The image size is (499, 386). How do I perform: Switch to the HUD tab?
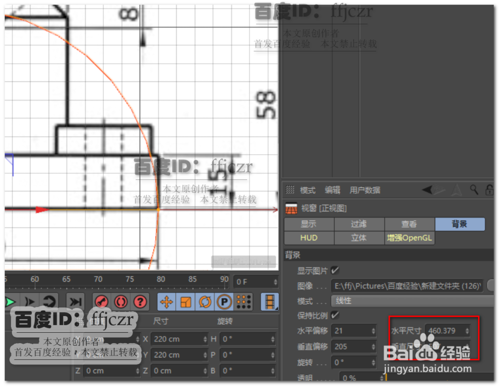coord(309,238)
